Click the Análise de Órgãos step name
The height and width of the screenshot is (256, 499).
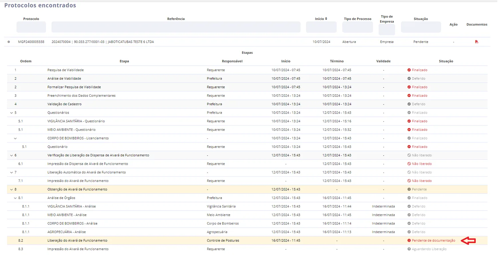(61, 198)
